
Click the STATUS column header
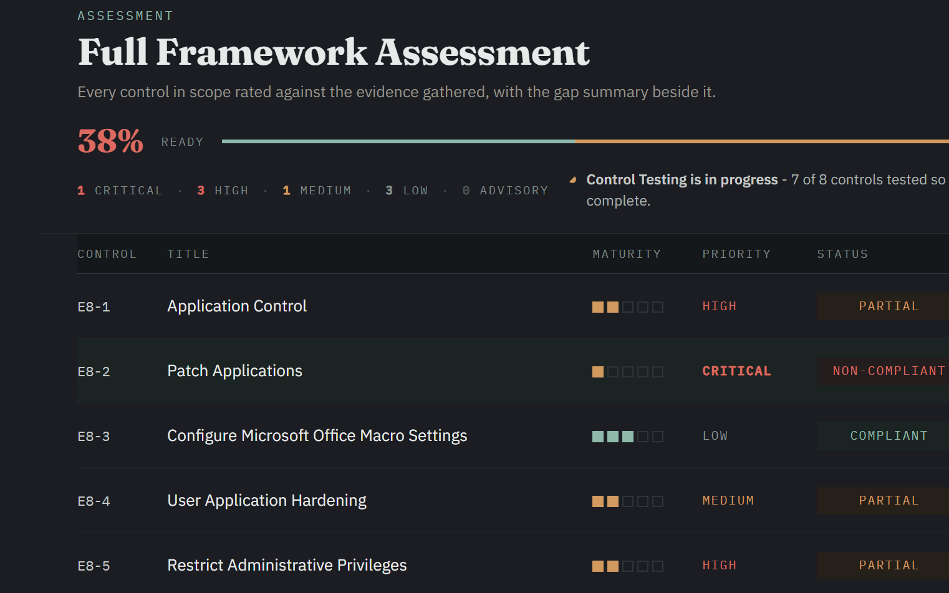pyautogui.click(x=842, y=254)
